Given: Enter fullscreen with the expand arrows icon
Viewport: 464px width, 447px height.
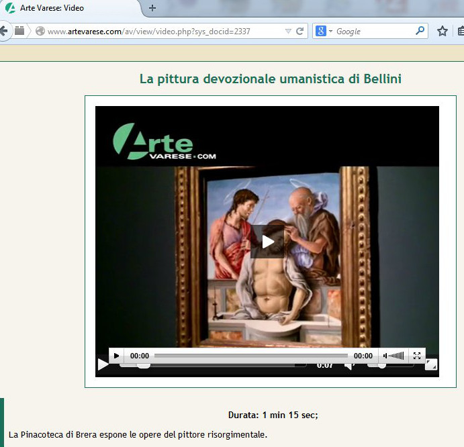Looking at the screenshot, I should (417, 356).
